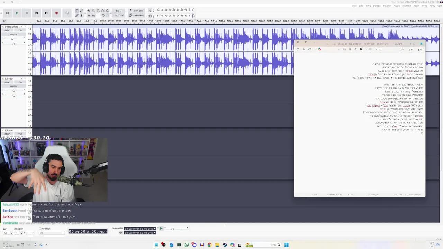Zoom in on the waveform

tap(89, 11)
